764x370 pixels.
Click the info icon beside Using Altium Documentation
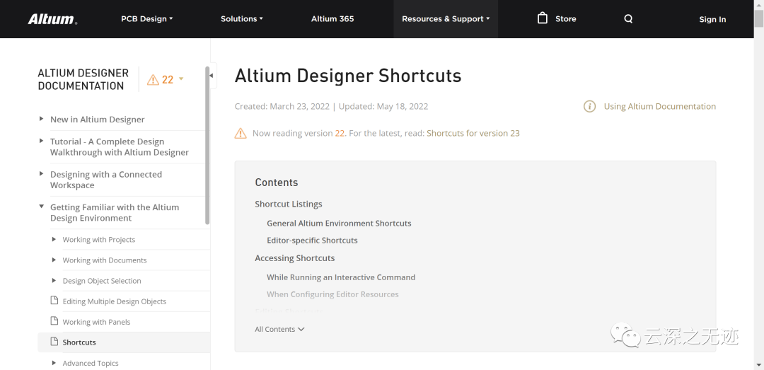point(589,106)
